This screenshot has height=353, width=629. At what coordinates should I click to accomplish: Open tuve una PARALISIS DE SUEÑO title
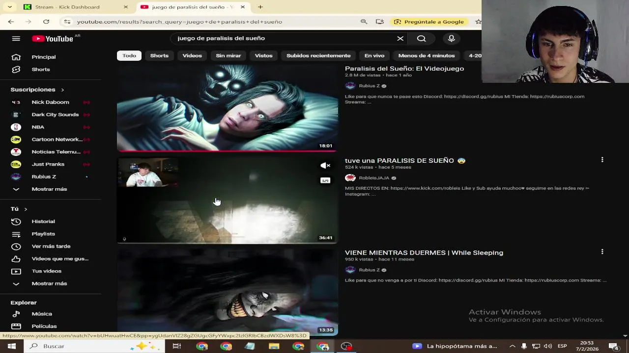click(405, 160)
